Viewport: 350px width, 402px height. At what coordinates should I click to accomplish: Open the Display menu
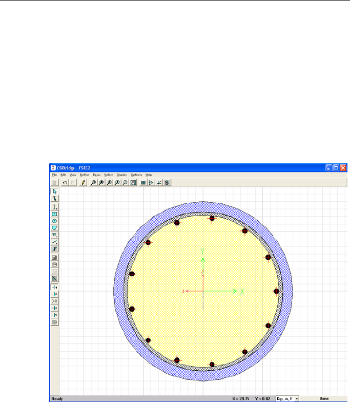pos(122,175)
